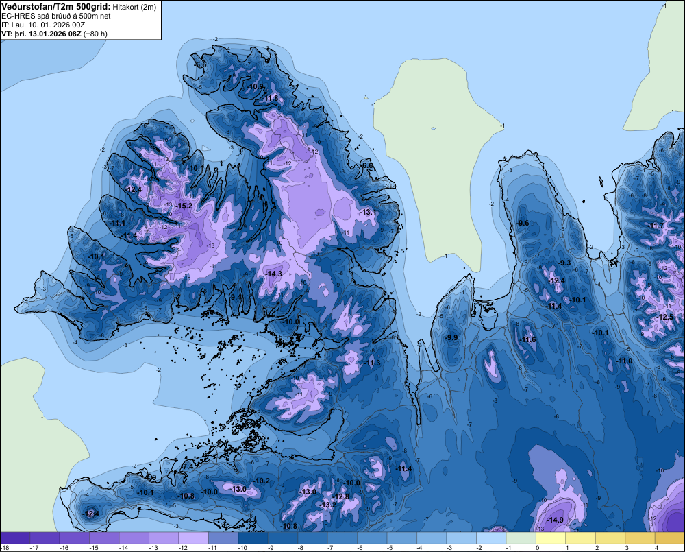Click the '0' legend scale number
Image resolution: width=685 pixels, height=552 pixels.
pos(538,548)
